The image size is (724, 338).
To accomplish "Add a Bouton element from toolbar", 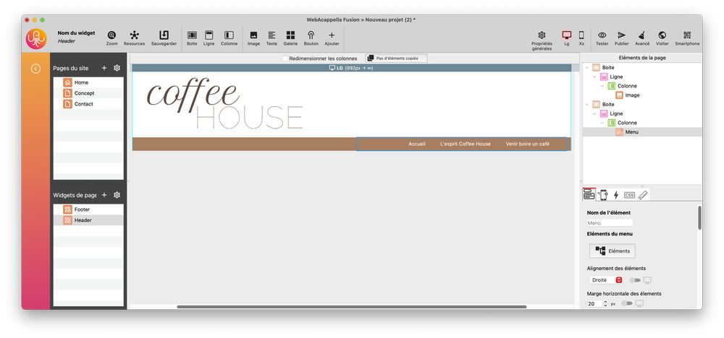I will tap(311, 38).
